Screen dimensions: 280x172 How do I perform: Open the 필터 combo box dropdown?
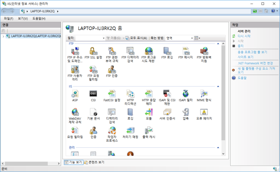[x=104, y=38]
